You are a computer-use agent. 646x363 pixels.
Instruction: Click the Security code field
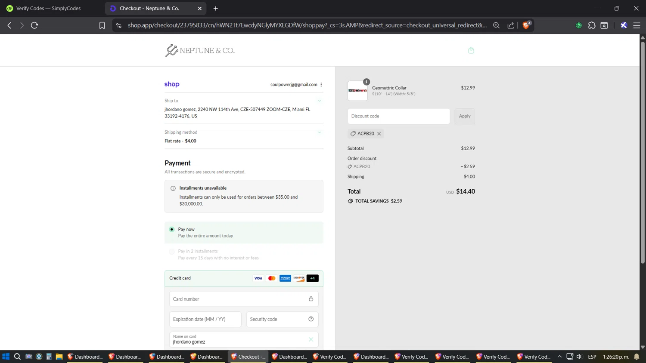pos(282,319)
